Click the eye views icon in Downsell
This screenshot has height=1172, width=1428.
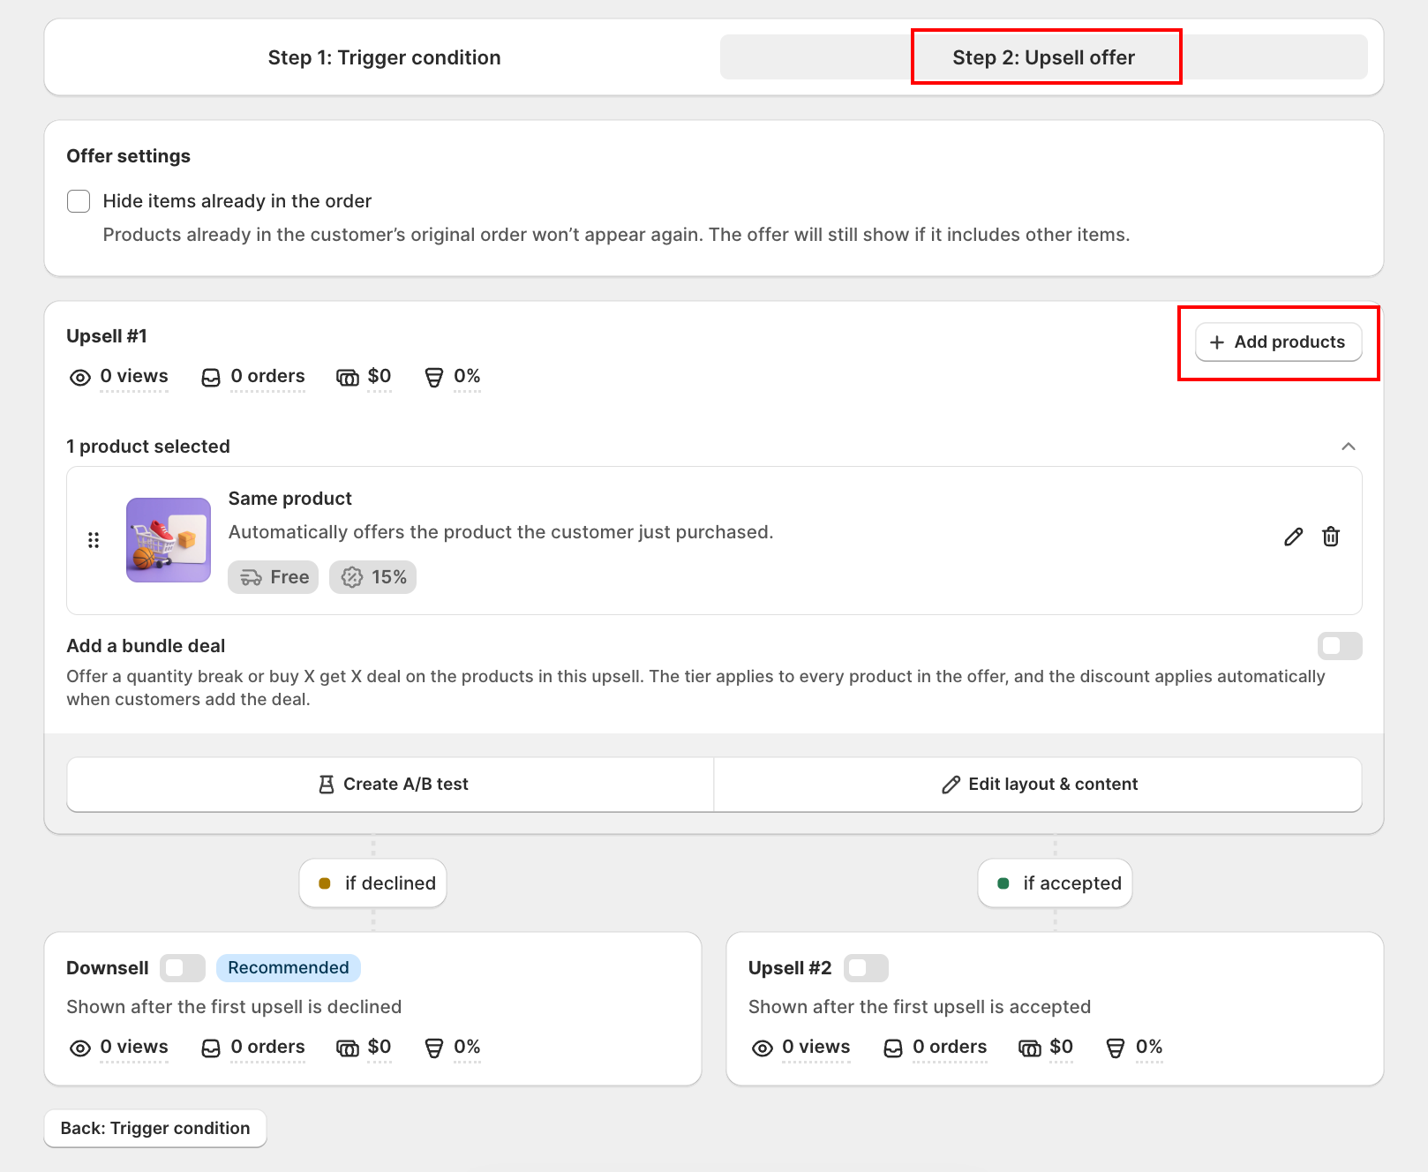point(80,1048)
